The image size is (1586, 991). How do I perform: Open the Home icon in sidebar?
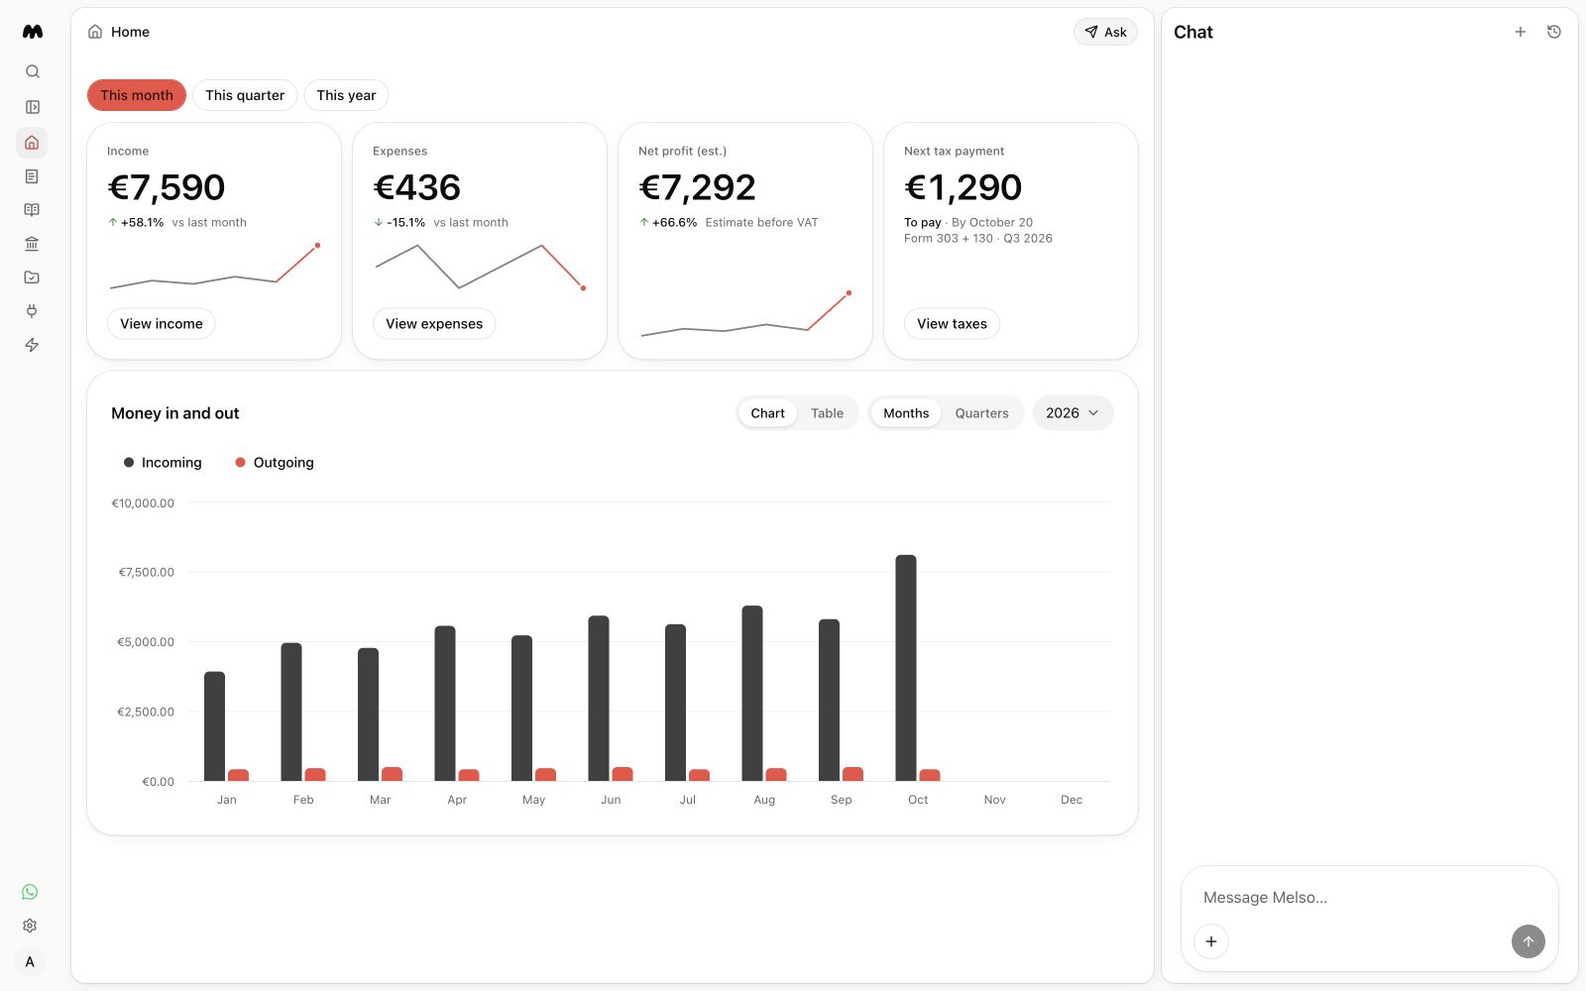click(x=32, y=142)
